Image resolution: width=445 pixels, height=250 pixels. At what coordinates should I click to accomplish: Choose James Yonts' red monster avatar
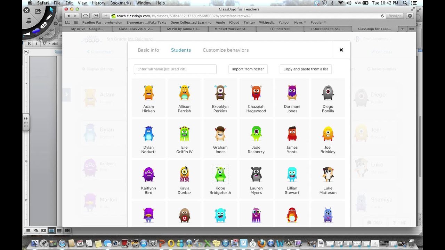[292, 133]
